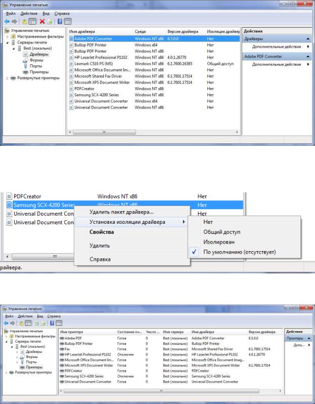Click Forward arrow in printers window toolbar

[12, 323]
